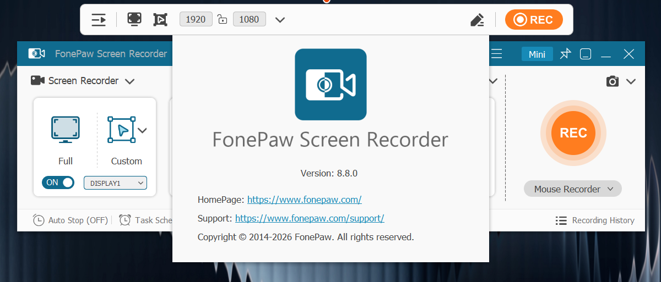
Task: Open Auto Stop (OFF) settings
Action: click(71, 220)
